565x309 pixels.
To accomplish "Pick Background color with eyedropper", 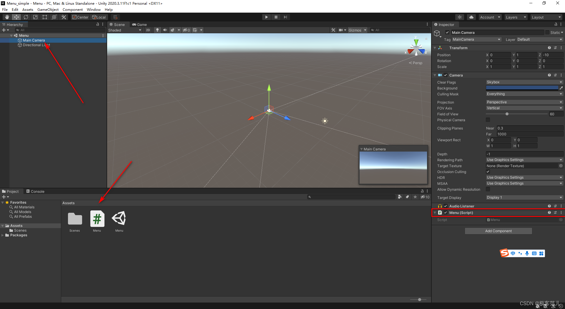I will coord(561,88).
